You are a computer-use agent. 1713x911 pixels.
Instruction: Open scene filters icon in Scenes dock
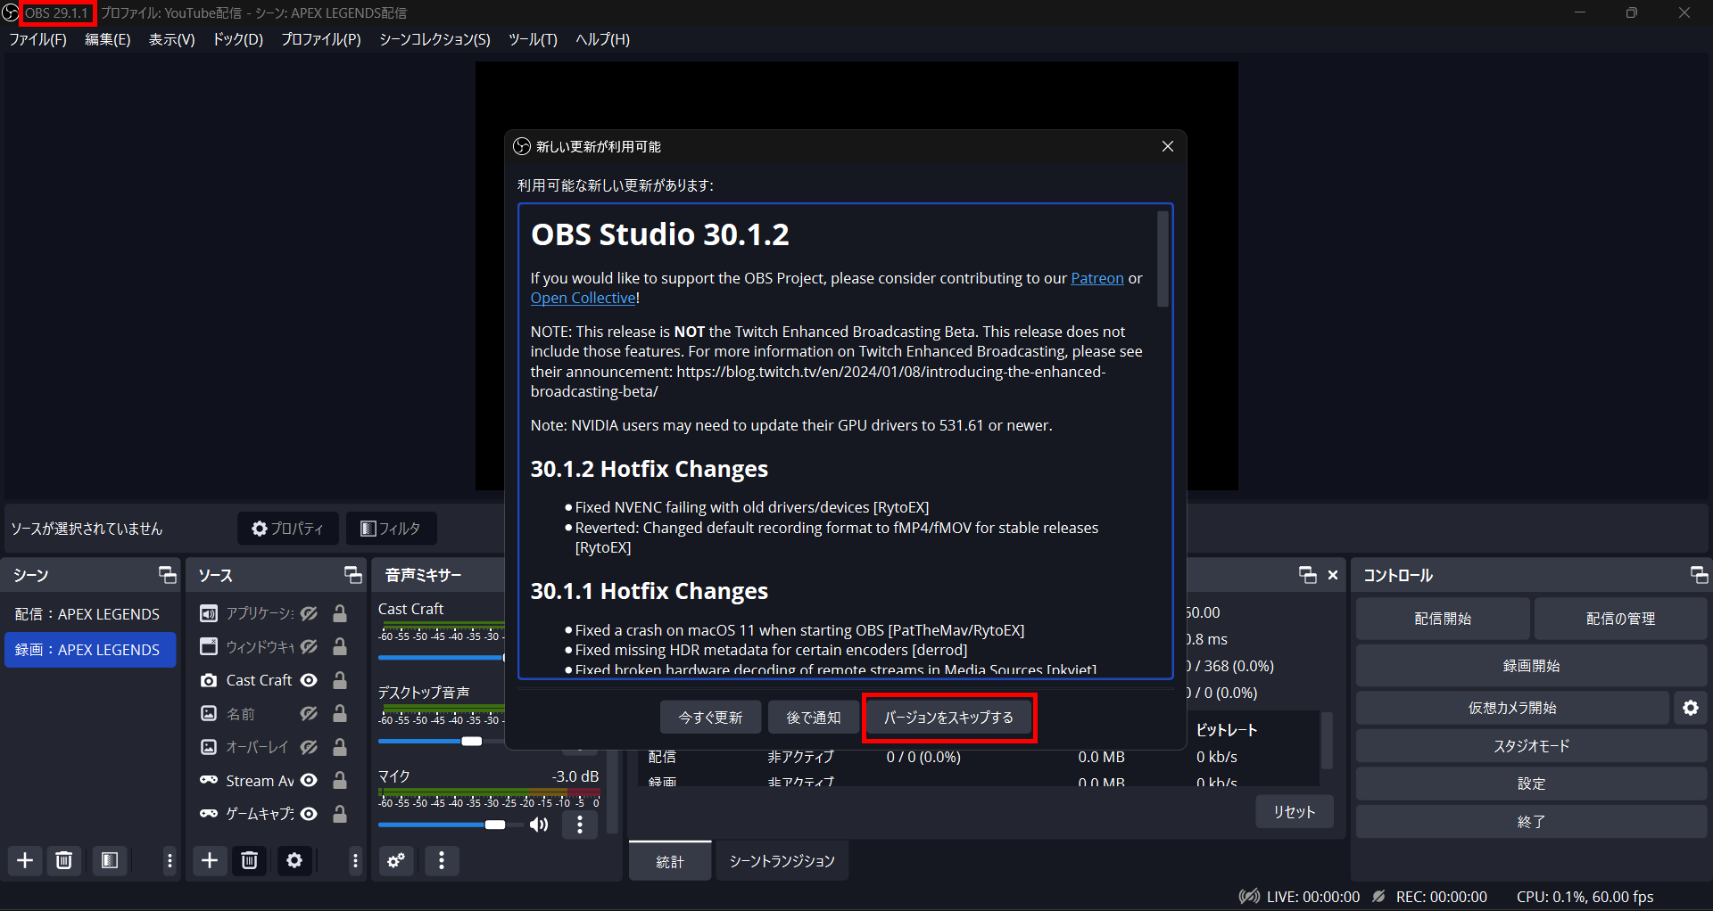click(110, 860)
